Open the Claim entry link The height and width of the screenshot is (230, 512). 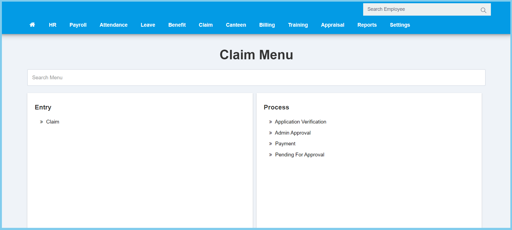(x=52, y=122)
